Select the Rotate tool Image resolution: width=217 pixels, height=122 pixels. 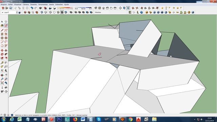(2, 54)
